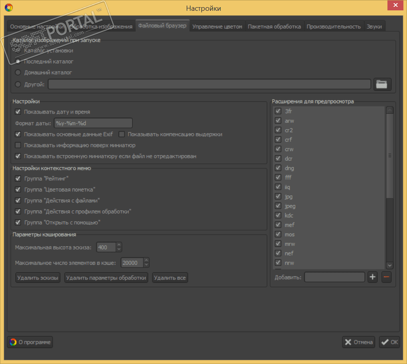The width and height of the screenshot is (407, 364).
Task: Uncheck the fff extension
Action: pos(278,177)
